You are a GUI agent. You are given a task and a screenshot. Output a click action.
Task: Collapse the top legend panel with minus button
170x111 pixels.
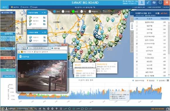[x=42, y=13]
